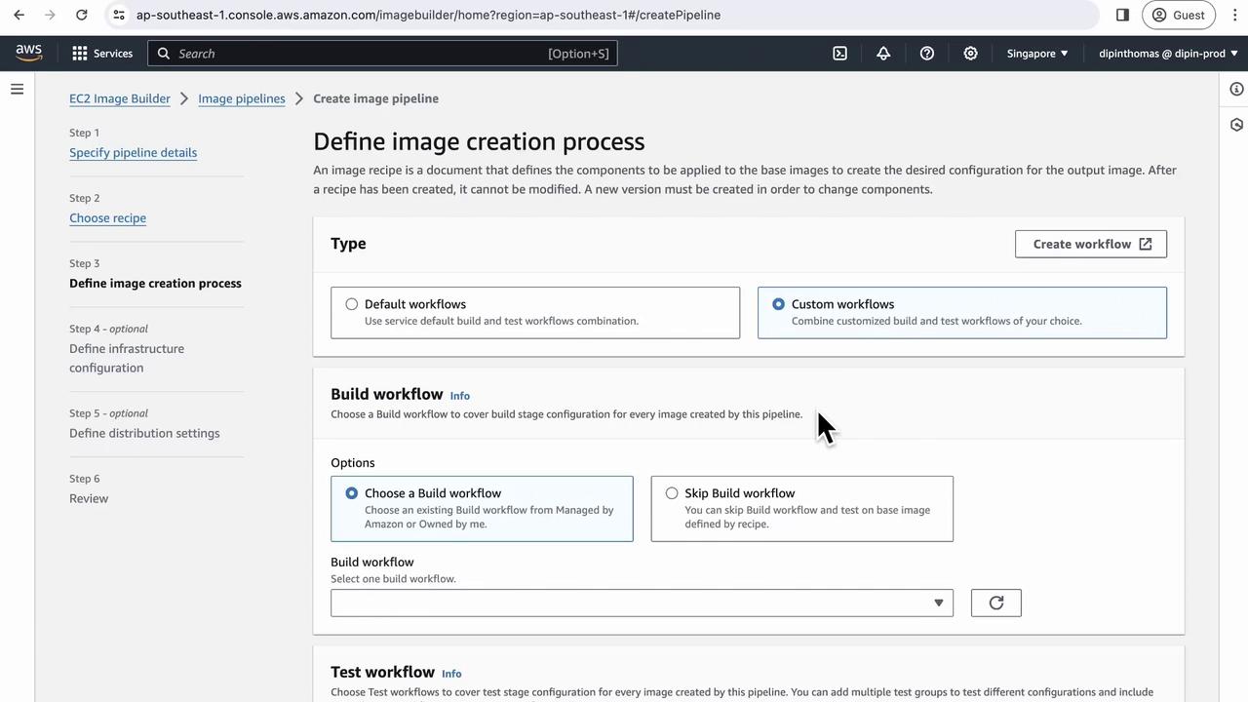Open AWS CloudShell terminal icon
The image size is (1248, 702).
coord(839,54)
